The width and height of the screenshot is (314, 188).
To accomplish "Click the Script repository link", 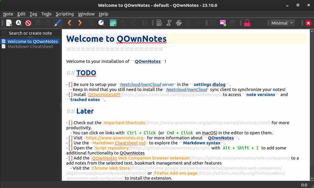I will coord(112,148).
